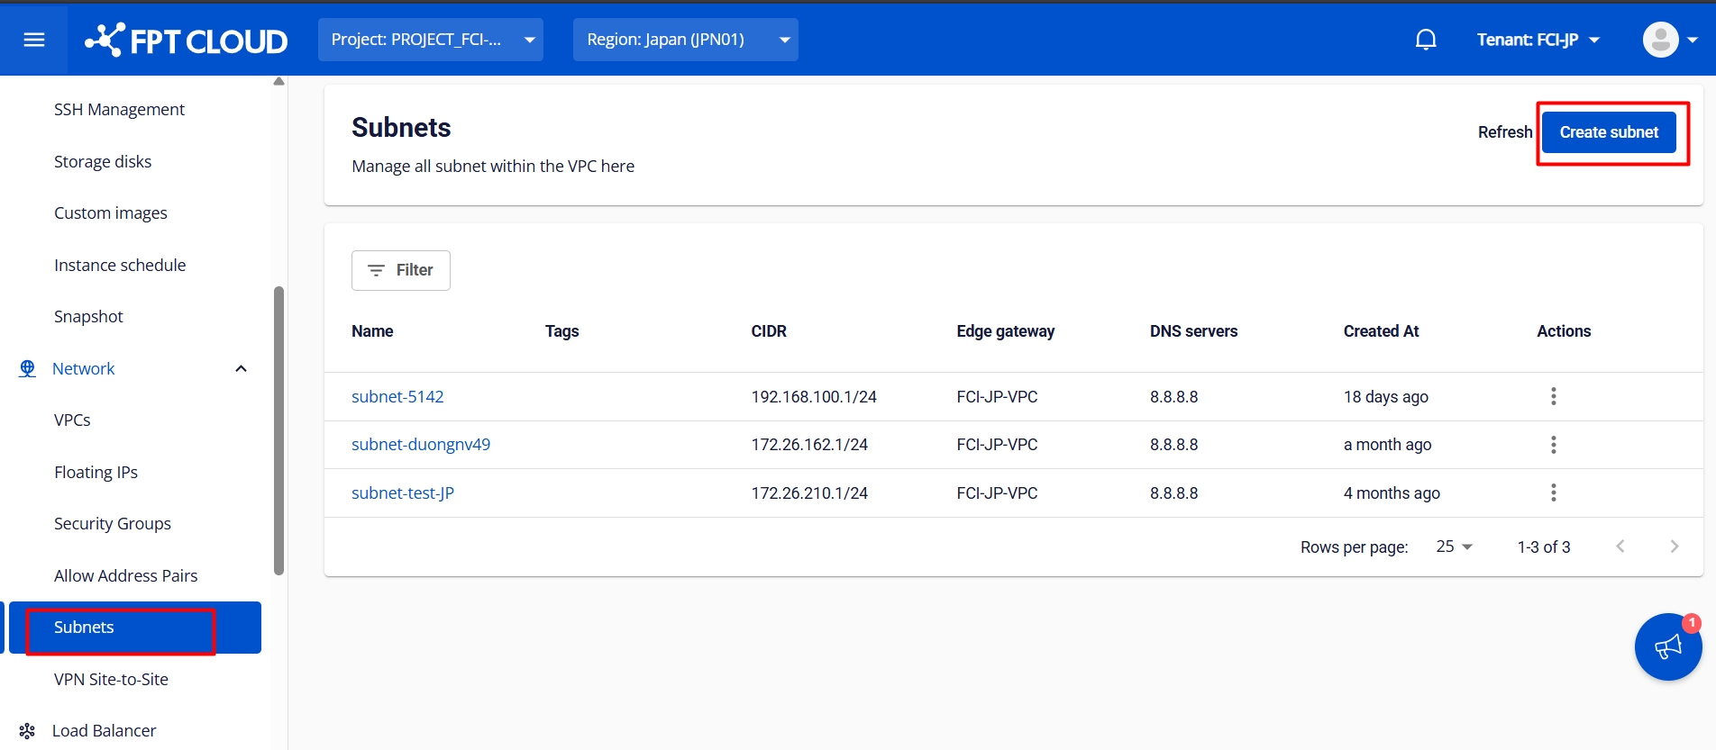This screenshot has width=1716, height=750.
Task: Open Floating IPs in the sidebar
Action: point(96,472)
